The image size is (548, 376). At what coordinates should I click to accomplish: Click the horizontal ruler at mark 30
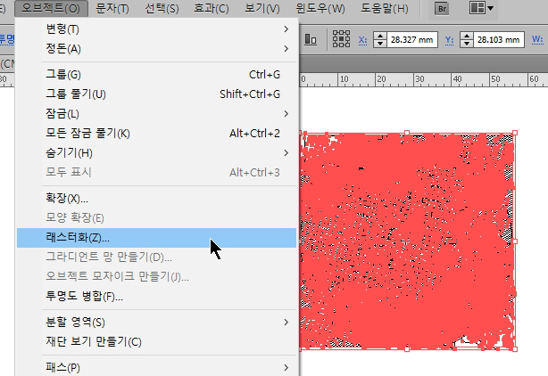(419, 79)
